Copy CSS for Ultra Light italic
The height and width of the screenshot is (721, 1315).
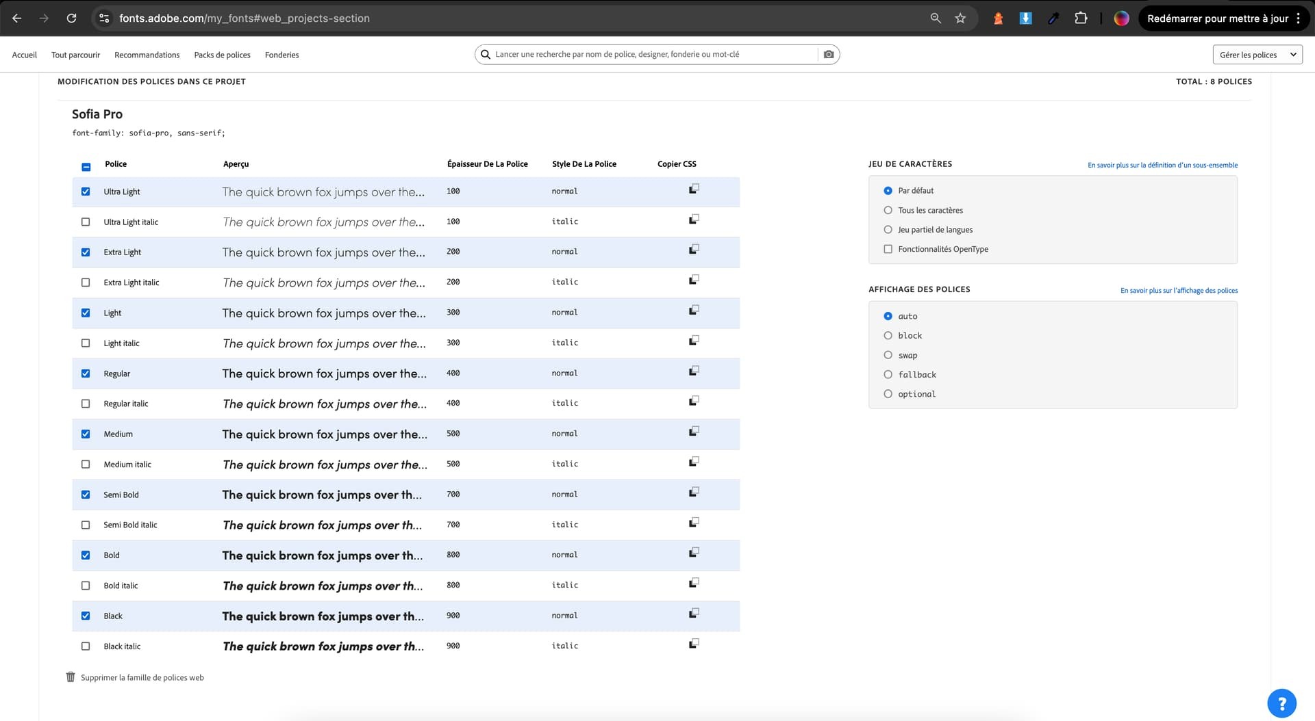pyautogui.click(x=694, y=220)
